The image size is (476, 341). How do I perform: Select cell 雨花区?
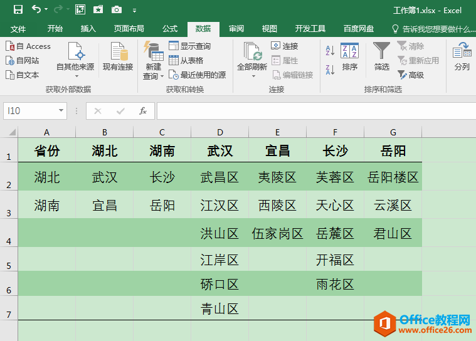[335, 284]
